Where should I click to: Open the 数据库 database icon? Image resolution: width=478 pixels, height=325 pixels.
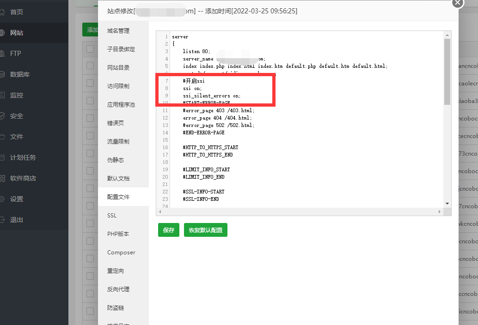pyautogui.click(x=2, y=74)
